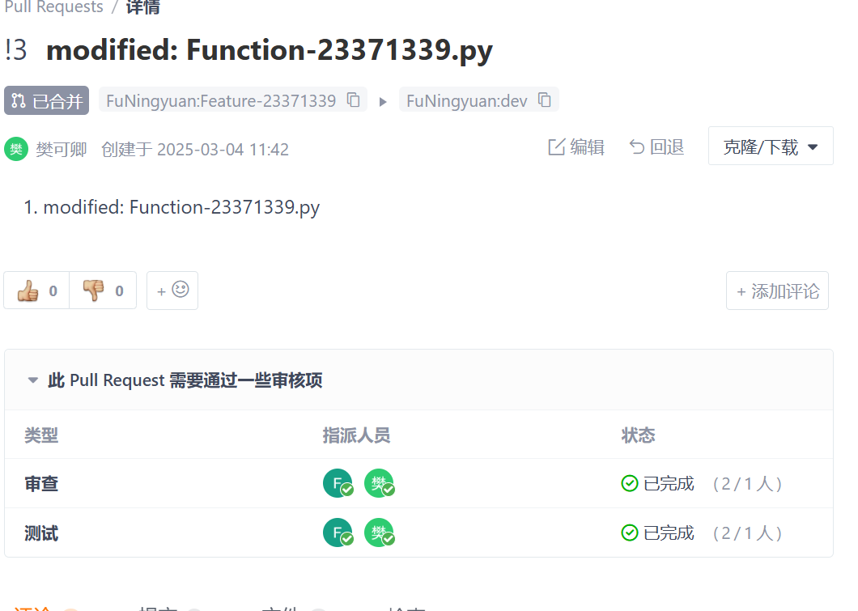Click the 添加评论 button
The height and width of the screenshot is (611, 858).
point(776,290)
